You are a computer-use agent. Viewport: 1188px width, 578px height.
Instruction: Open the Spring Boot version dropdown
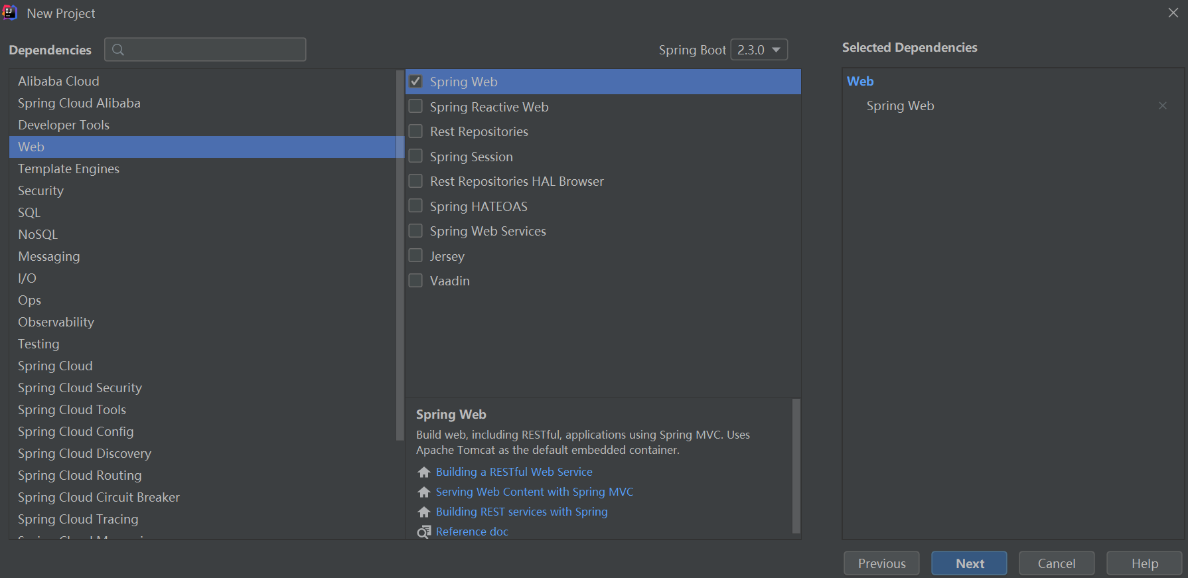(x=759, y=50)
